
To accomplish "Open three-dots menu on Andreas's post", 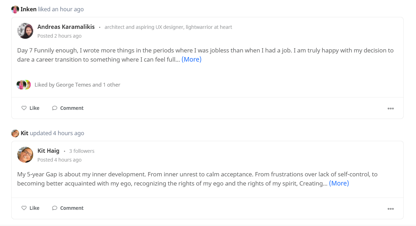I will coord(391,108).
